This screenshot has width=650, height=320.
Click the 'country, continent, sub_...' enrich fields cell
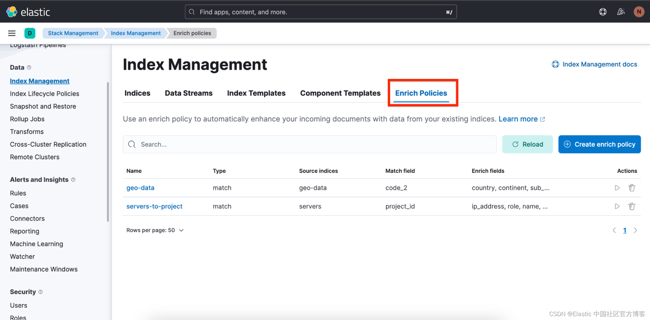pos(511,188)
